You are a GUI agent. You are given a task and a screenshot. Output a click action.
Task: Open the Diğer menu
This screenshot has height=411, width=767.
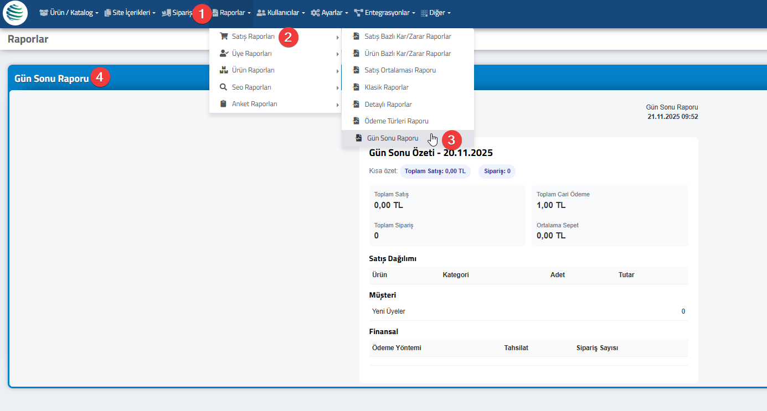[436, 13]
